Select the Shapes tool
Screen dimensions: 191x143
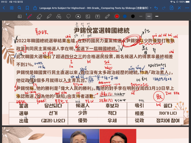(x=59, y=16)
